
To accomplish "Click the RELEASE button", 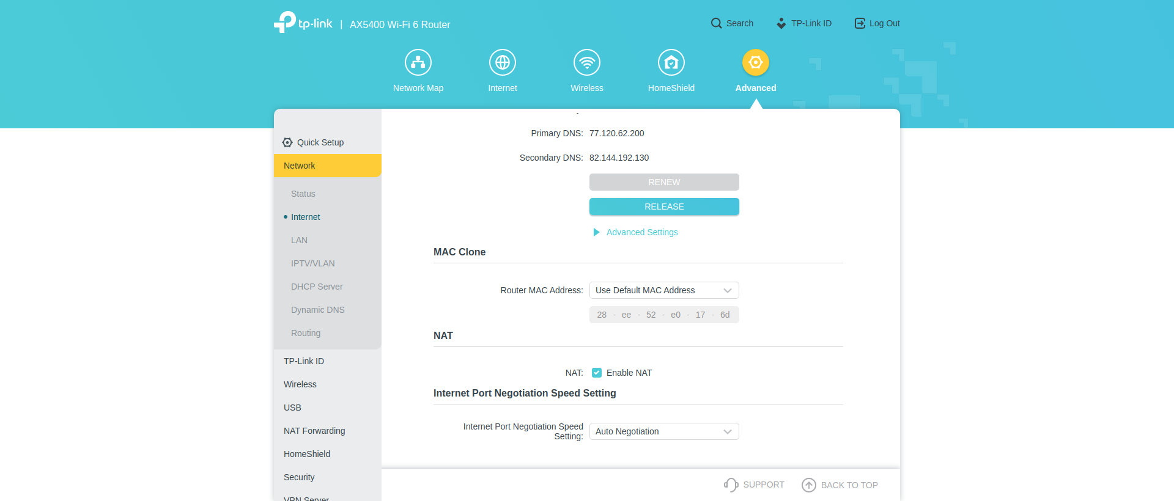I will 664,207.
